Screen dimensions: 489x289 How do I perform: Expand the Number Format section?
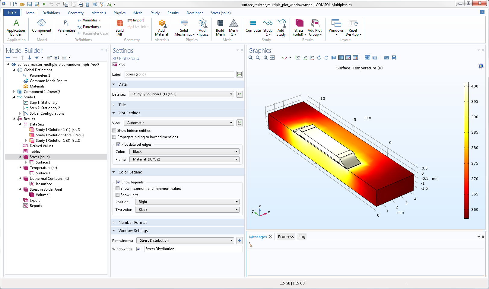132,222
